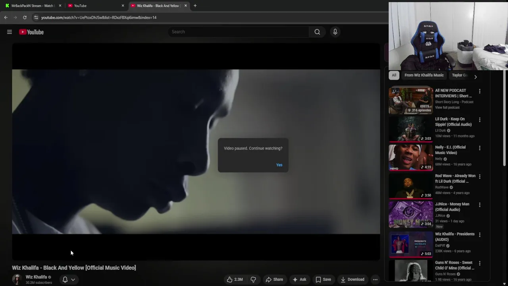Open Nelly - E.I. (Official Music Video) title
The width and height of the screenshot is (508, 286).
pos(450,150)
